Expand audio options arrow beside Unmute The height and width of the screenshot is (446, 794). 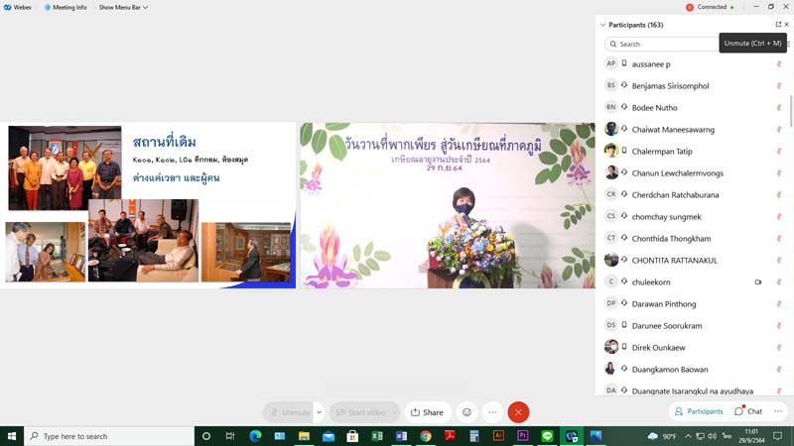coord(319,412)
